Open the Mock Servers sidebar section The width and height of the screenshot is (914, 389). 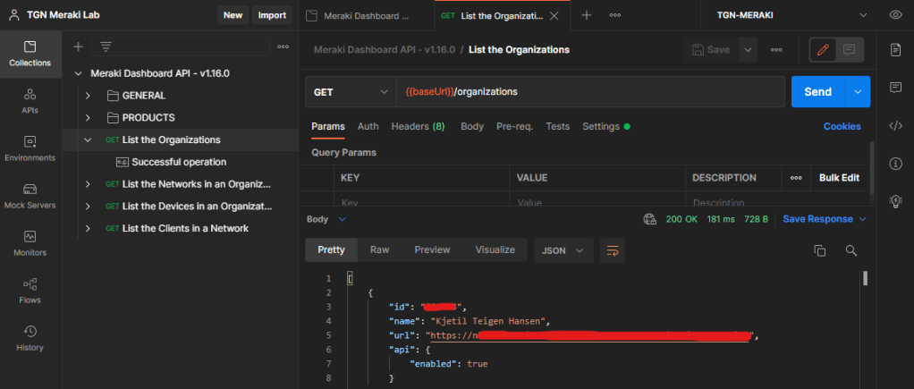click(x=30, y=195)
